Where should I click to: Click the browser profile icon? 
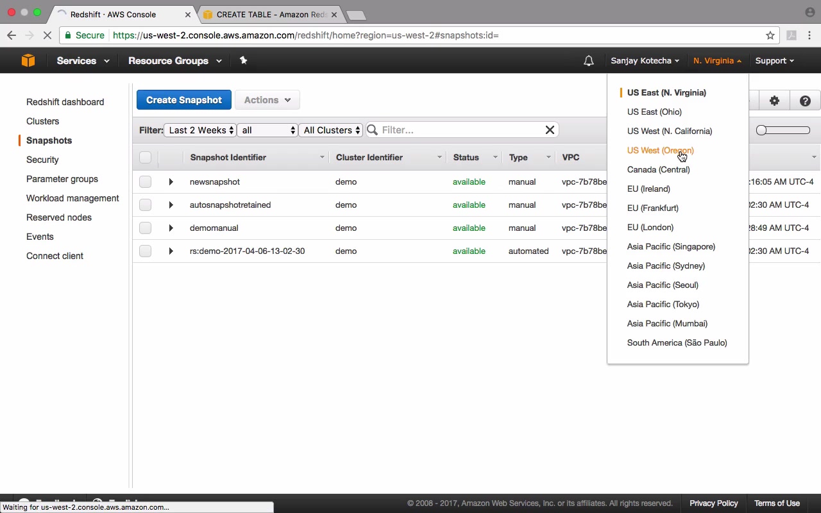(x=809, y=12)
